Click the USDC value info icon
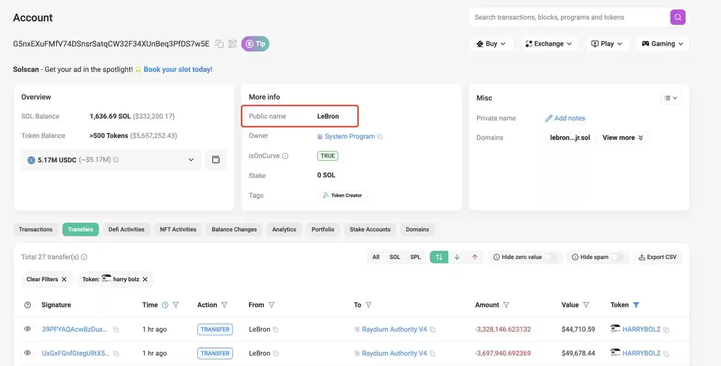This screenshot has width=721, height=366. (x=116, y=160)
